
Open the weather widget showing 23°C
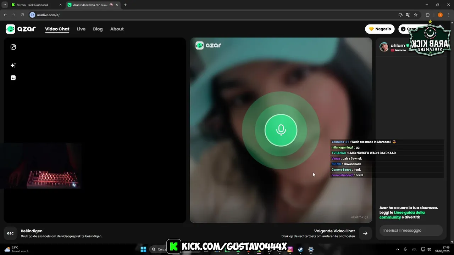click(x=16, y=249)
